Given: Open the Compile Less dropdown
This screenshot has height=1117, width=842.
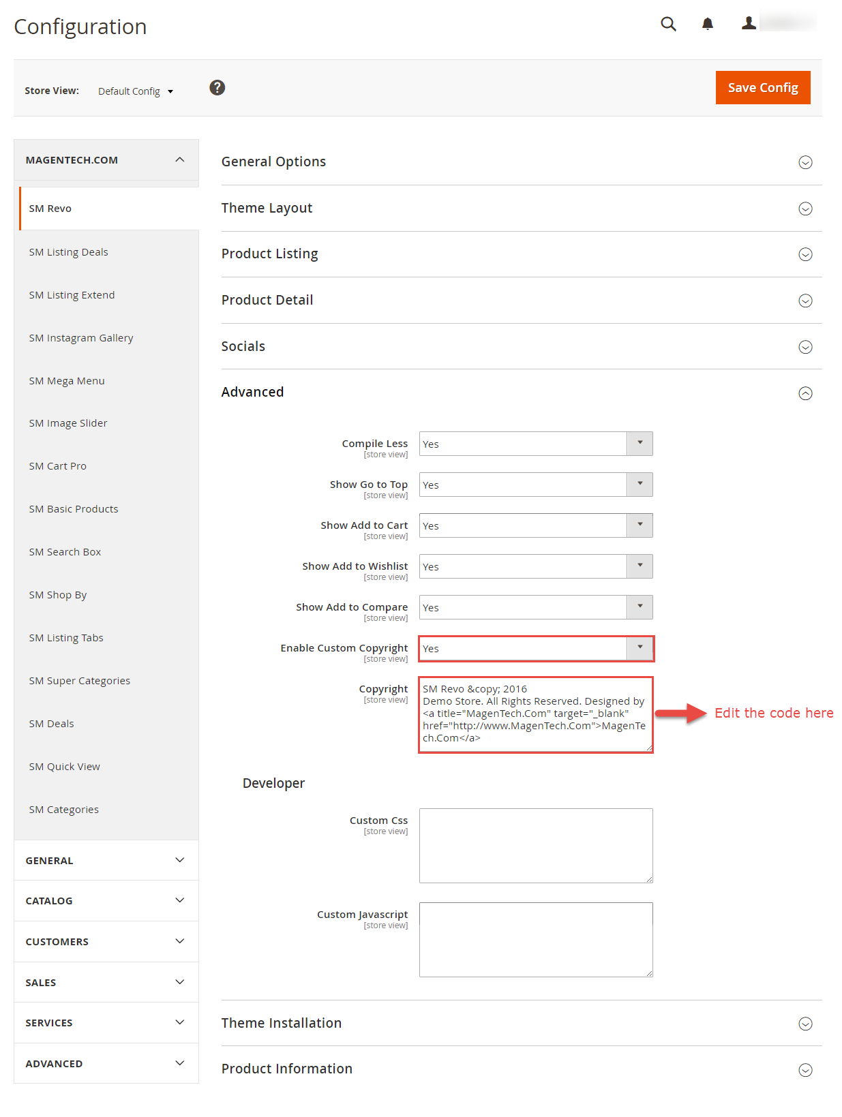Looking at the screenshot, I should [536, 444].
